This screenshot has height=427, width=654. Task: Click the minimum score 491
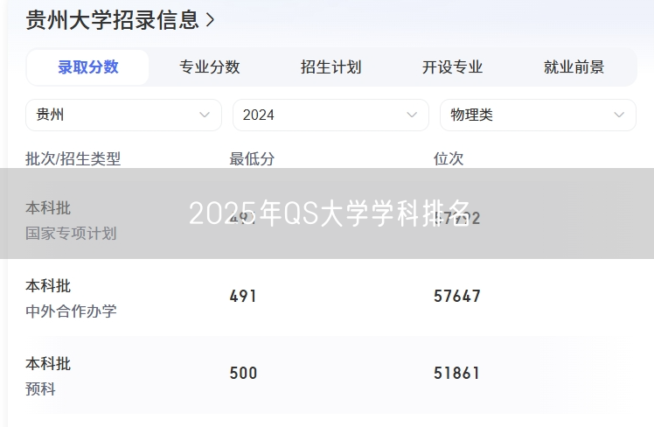coord(243,296)
